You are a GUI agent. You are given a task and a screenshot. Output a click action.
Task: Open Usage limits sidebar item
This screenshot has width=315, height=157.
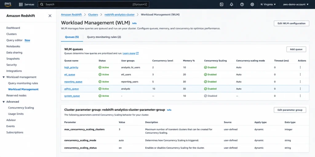coord(16,114)
